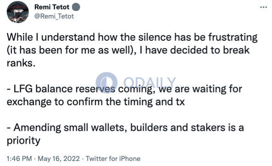Click 'we are waiting for' text
Screen dimensions: 272x166
(200, 89)
